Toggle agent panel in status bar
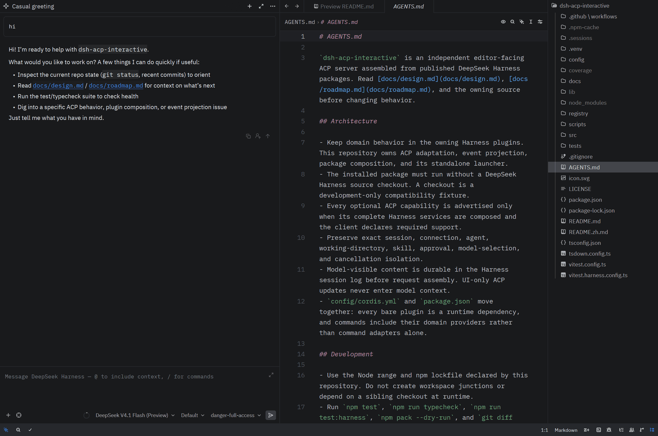This screenshot has height=436, width=658. pyautogui.click(x=6, y=430)
